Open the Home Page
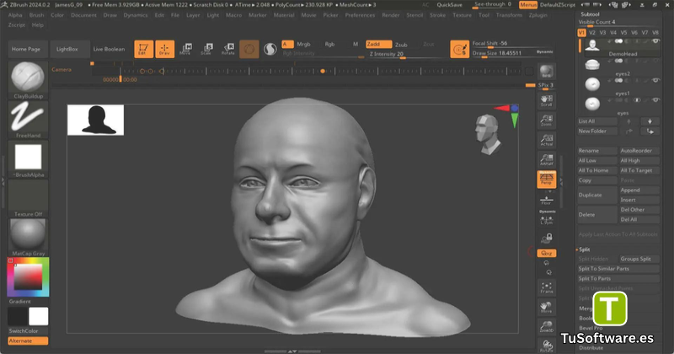The height and width of the screenshot is (354, 674). click(26, 49)
